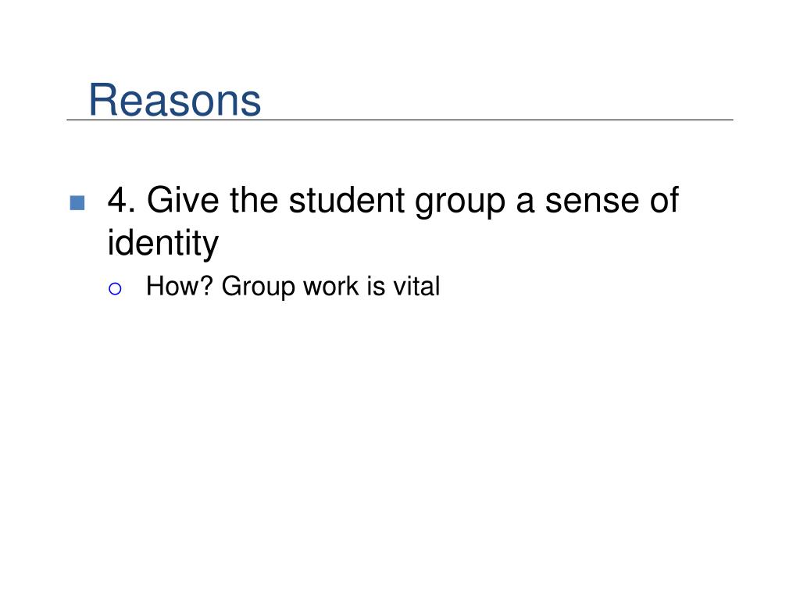Click the number "4." in the bullet
The image size is (800, 600).
(x=121, y=200)
